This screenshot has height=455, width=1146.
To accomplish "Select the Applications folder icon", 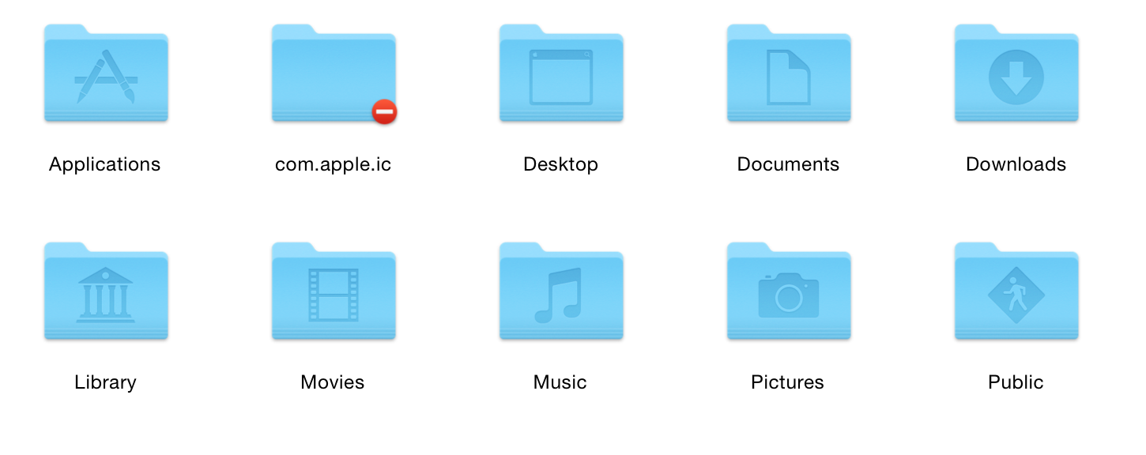I will coord(106,73).
